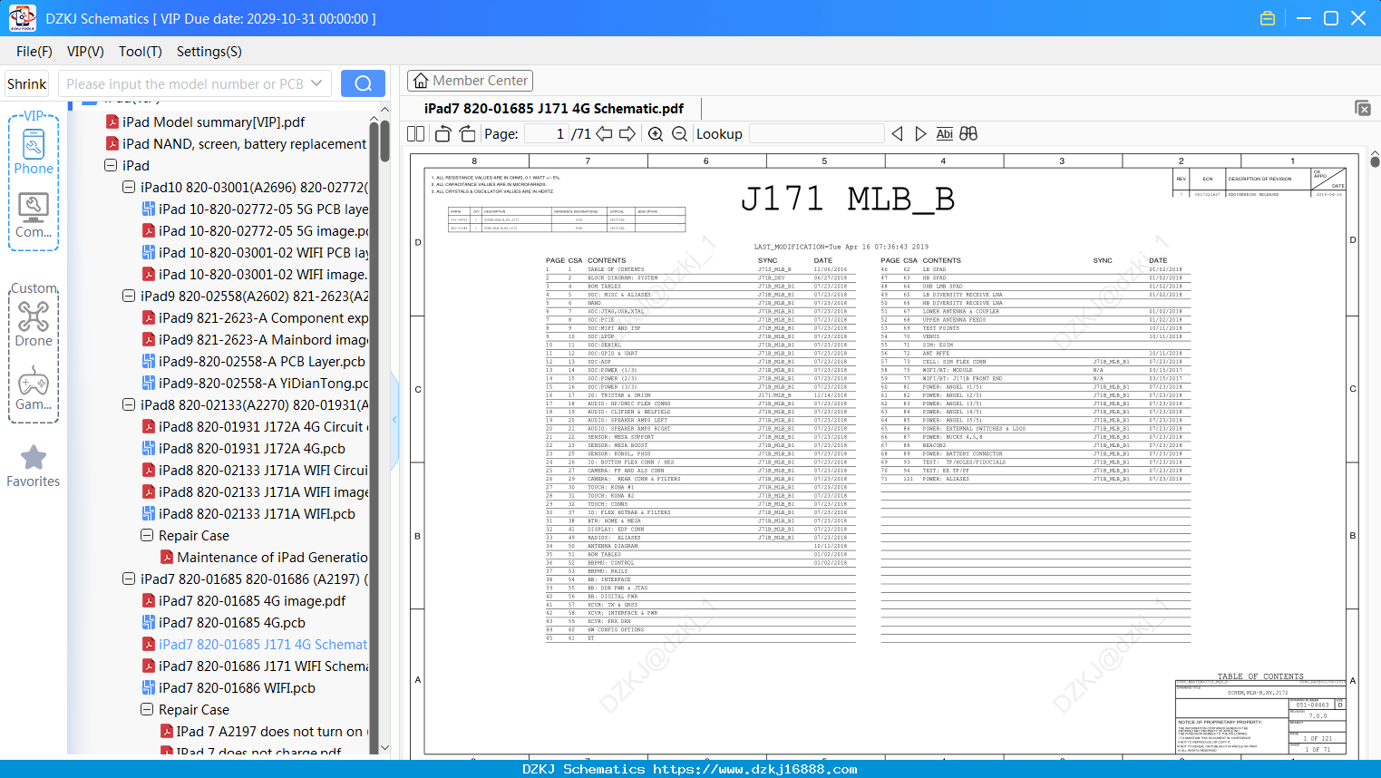Open the VIP(V) menu
1381x778 pixels.
[85, 52]
